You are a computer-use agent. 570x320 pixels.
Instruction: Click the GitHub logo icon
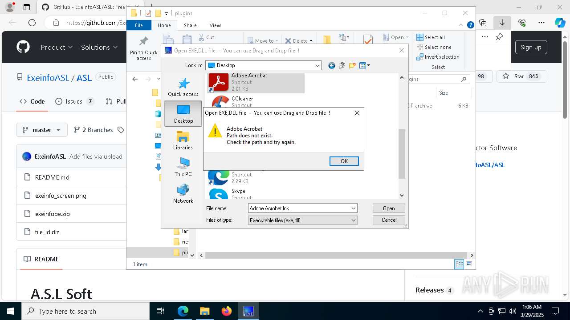[x=23, y=47]
